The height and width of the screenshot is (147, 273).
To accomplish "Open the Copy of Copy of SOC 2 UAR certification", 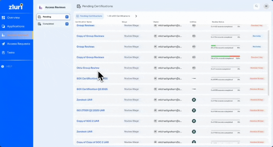I will click(93, 142).
